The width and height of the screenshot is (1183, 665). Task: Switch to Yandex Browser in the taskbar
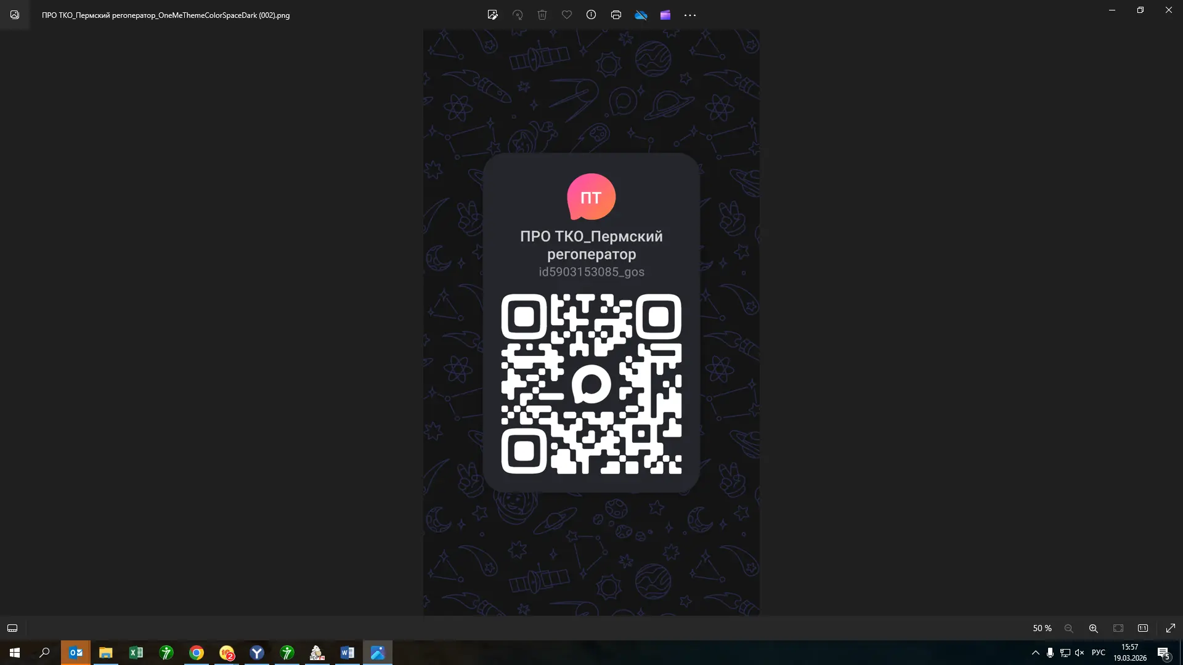[257, 653]
